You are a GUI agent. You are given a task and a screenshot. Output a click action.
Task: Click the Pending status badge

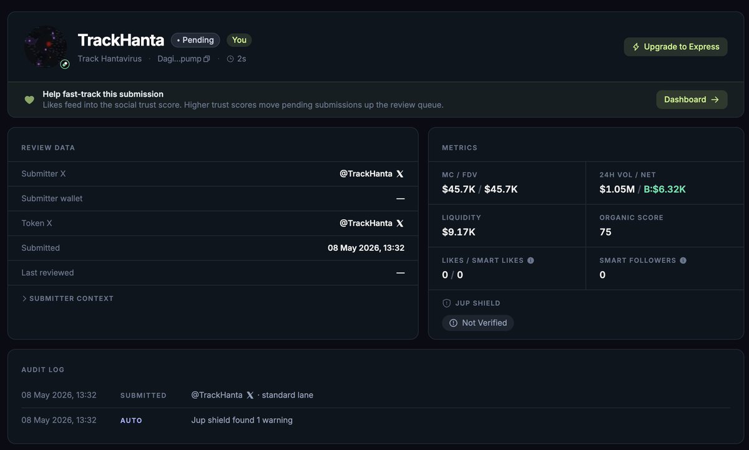click(195, 40)
